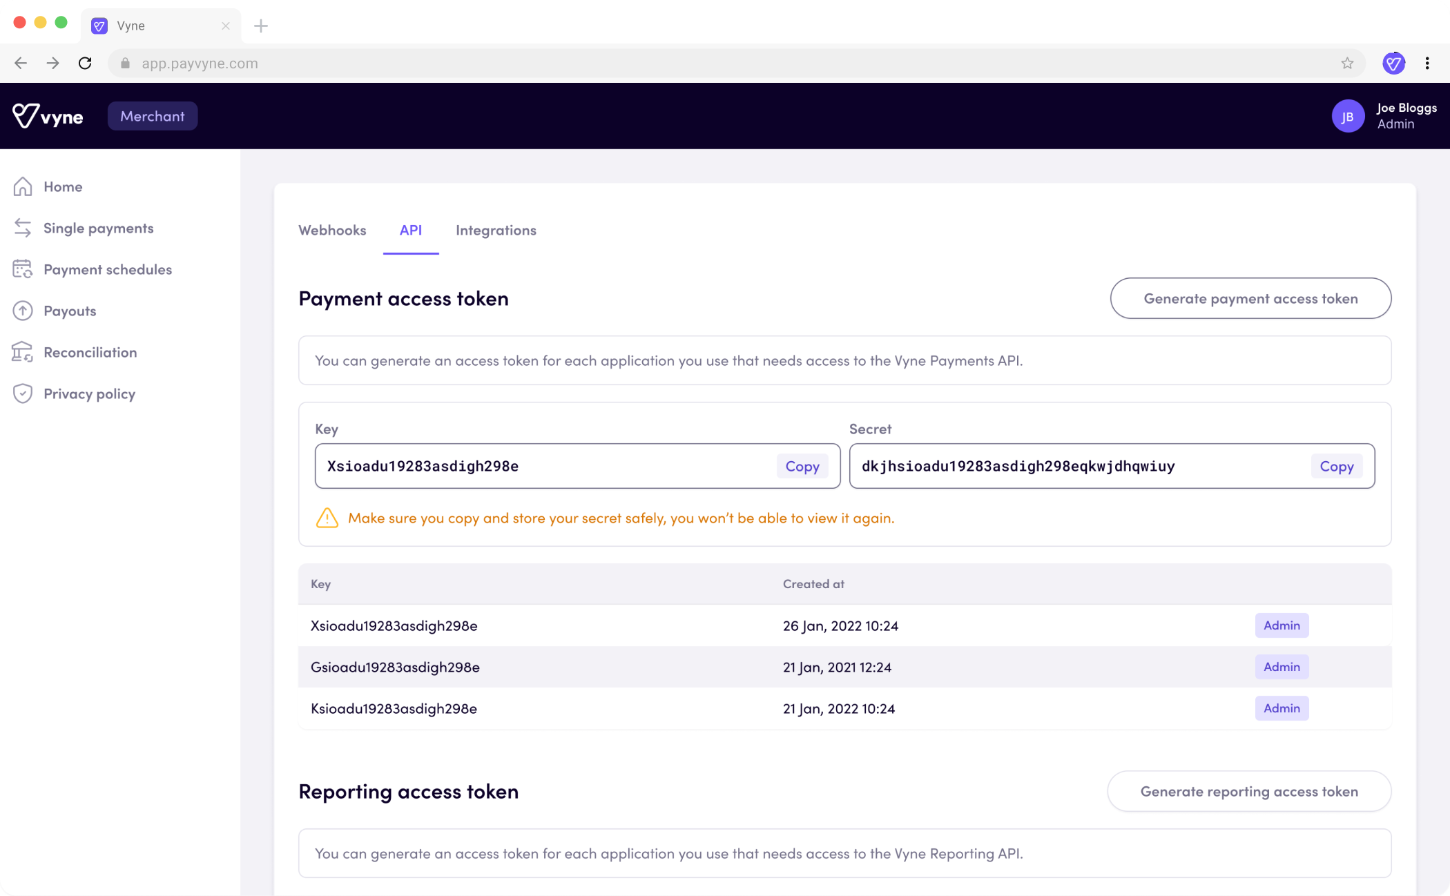Switch to the Webhooks tab
This screenshot has height=896, width=1450.
(x=332, y=231)
